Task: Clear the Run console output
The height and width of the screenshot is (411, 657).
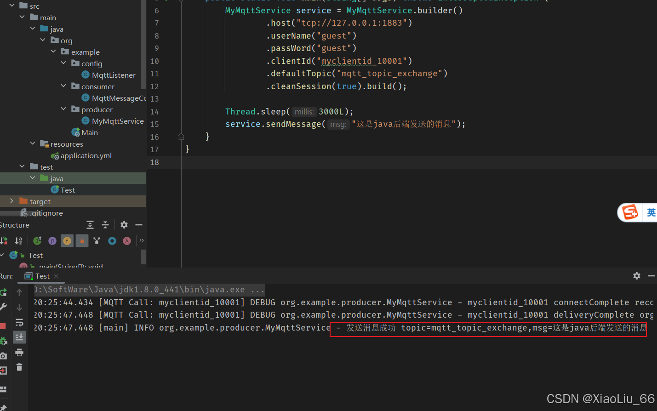Action: (19, 367)
